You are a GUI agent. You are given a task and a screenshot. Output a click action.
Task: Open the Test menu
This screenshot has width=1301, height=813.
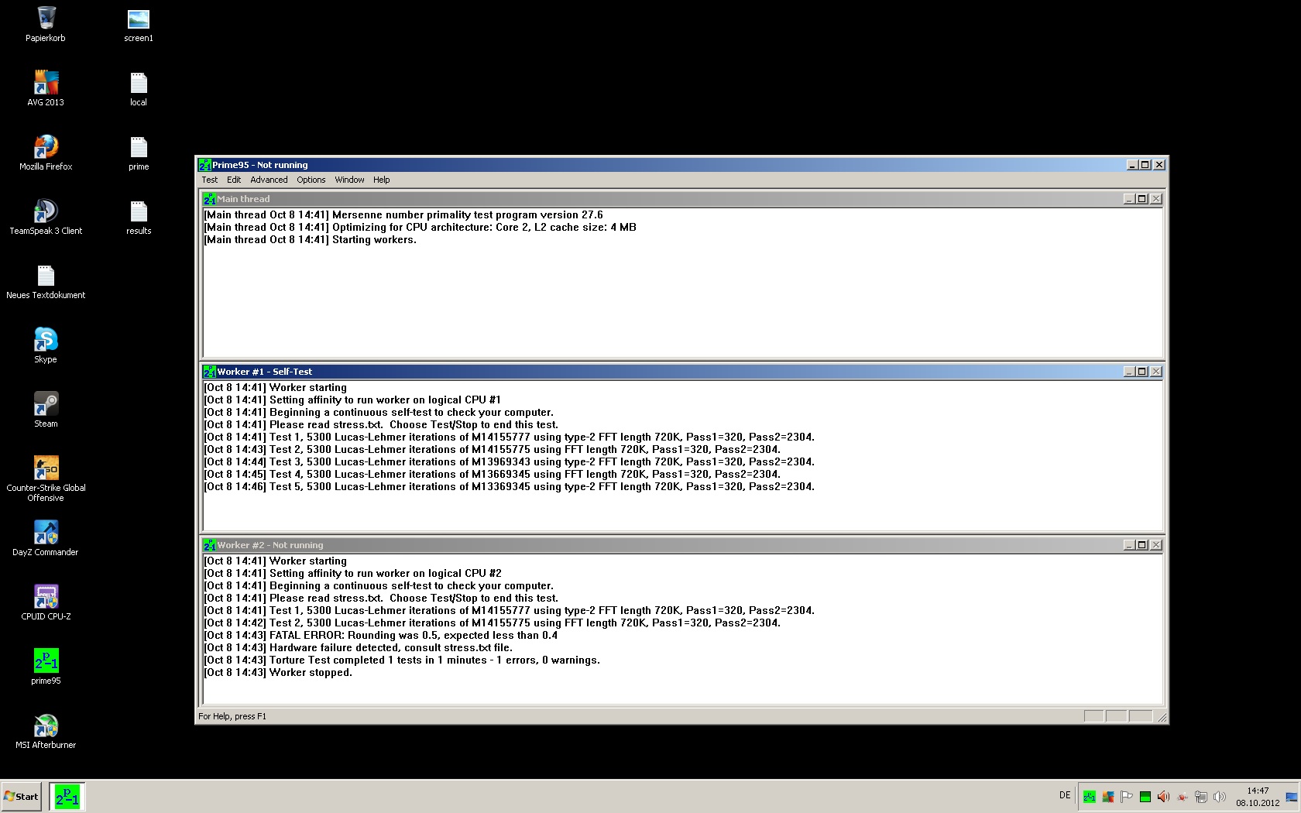point(210,180)
